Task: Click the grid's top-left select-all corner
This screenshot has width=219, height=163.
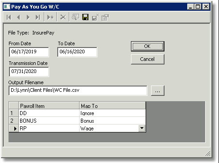Action: [14, 106]
